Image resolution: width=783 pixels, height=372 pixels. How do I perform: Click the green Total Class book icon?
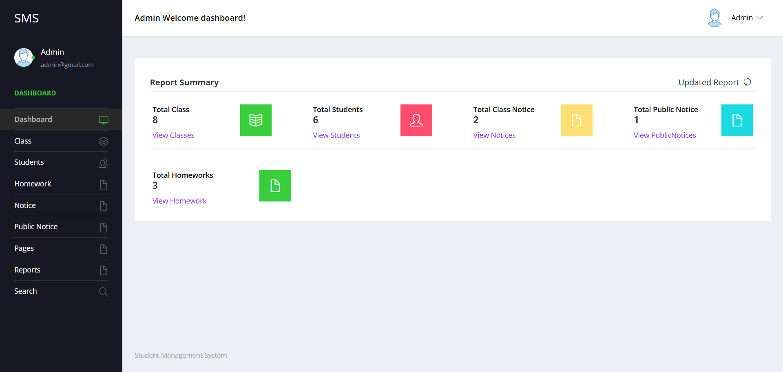click(x=256, y=120)
